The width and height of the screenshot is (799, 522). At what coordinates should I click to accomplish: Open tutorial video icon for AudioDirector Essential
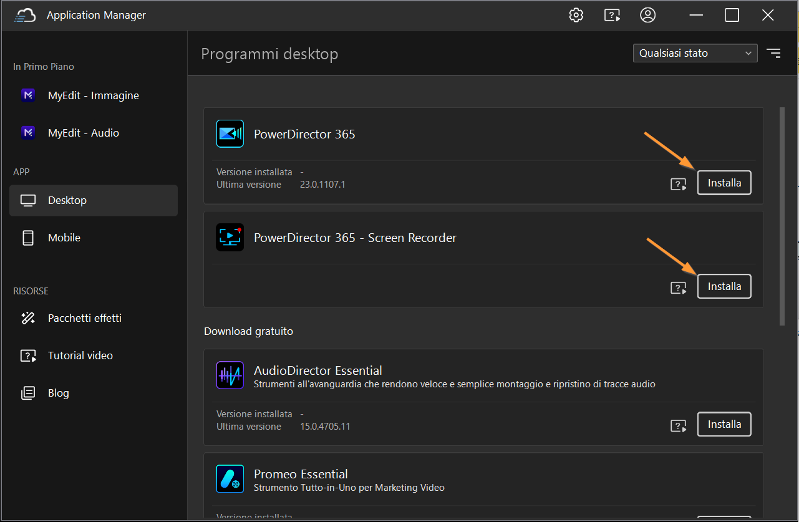click(678, 426)
